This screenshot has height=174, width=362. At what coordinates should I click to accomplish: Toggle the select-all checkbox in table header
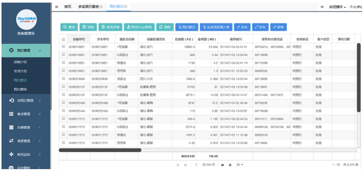63,39
